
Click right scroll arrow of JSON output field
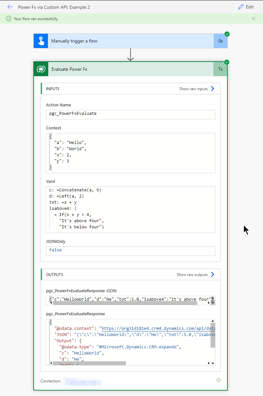209,303
